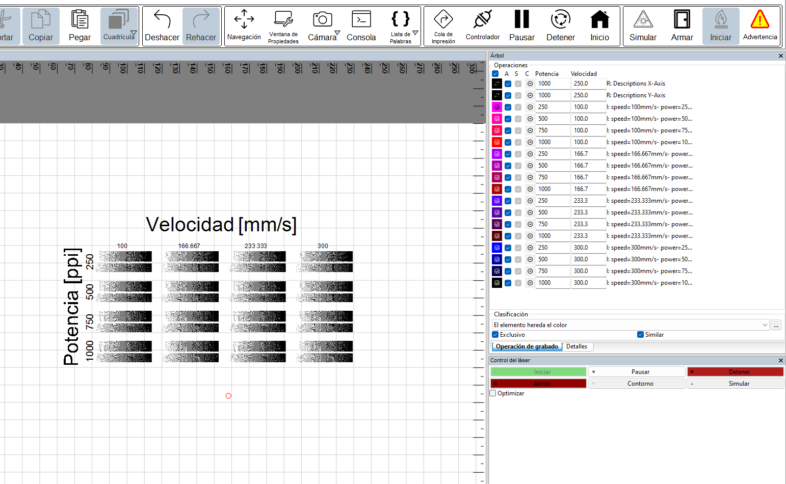This screenshot has width=786, height=484.
Task: Open the Controlador device icon
Action: [x=482, y=26]
